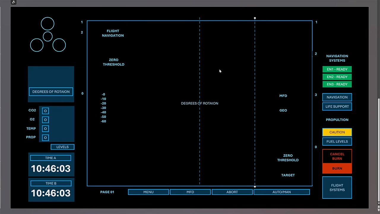Open FLIGHT SYSTEMS from the right panel
The height and width of the screenshot is (214, 380).
tap(337, 188)
